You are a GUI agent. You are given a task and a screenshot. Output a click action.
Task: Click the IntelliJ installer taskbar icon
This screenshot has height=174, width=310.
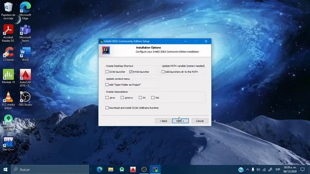[155, 170]
